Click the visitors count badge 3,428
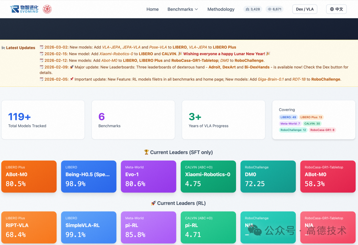Image resolution: width=358 pixels, height=245 pixels. [x=253, y=9]
